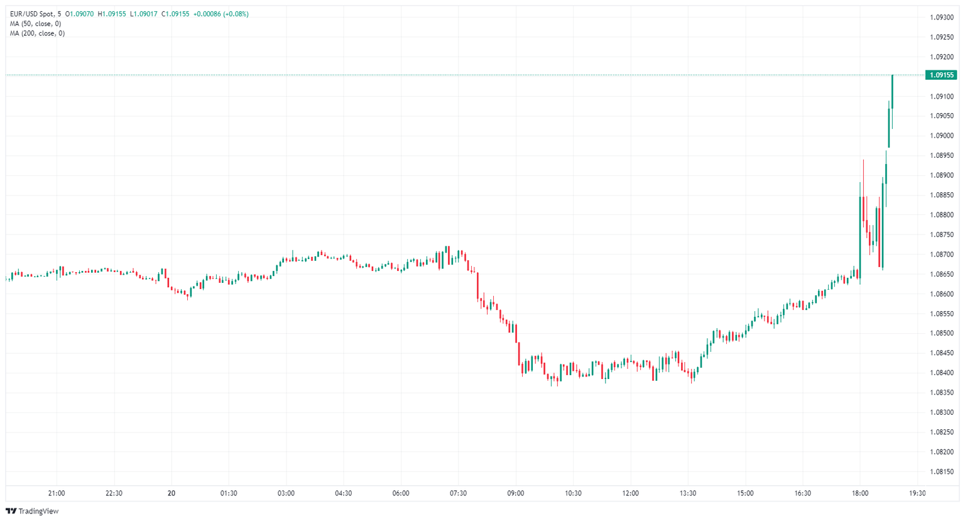Viewport: 965px width, 521px height.
Task: Select the MA (200, close, 0) indicator label
Action: click(x=37, y=33)
